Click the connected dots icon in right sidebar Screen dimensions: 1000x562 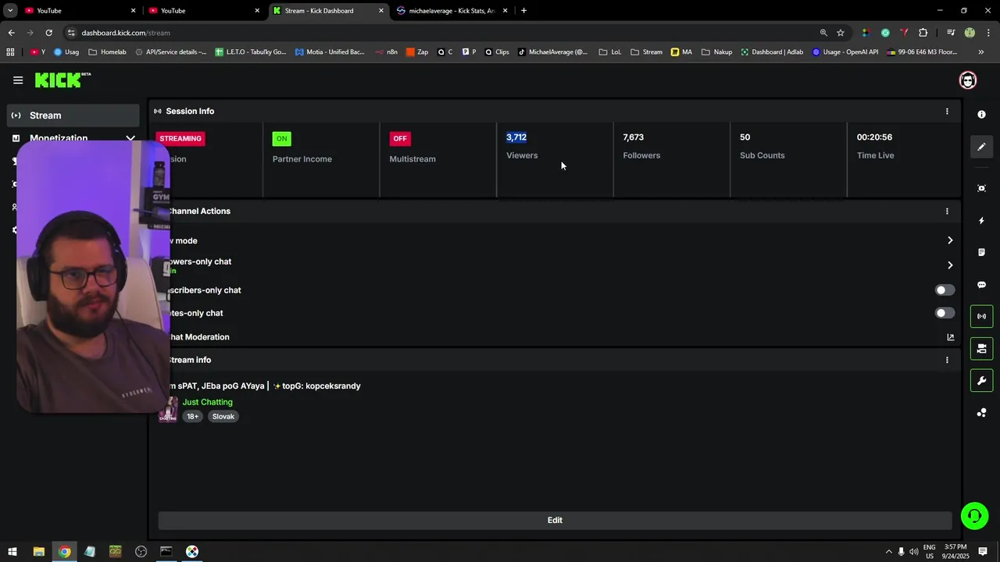point(981,413)
